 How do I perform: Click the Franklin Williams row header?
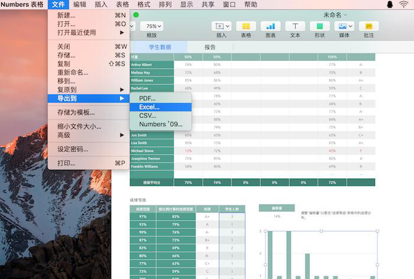[x=152, y=166]
